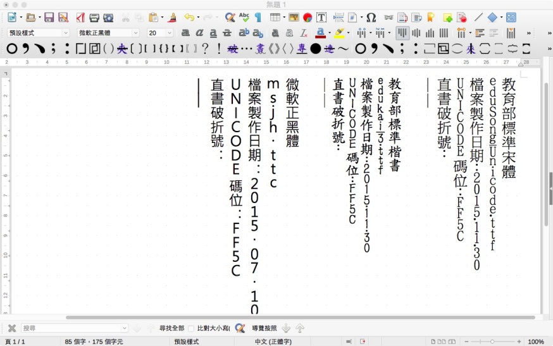Expand the 微軟正黑體 font name dropdown
This screenshot has height=346, width=553.
click(x=135, y=33)
